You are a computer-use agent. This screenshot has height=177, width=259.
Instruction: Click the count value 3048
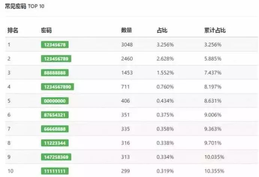click(127, 45)
